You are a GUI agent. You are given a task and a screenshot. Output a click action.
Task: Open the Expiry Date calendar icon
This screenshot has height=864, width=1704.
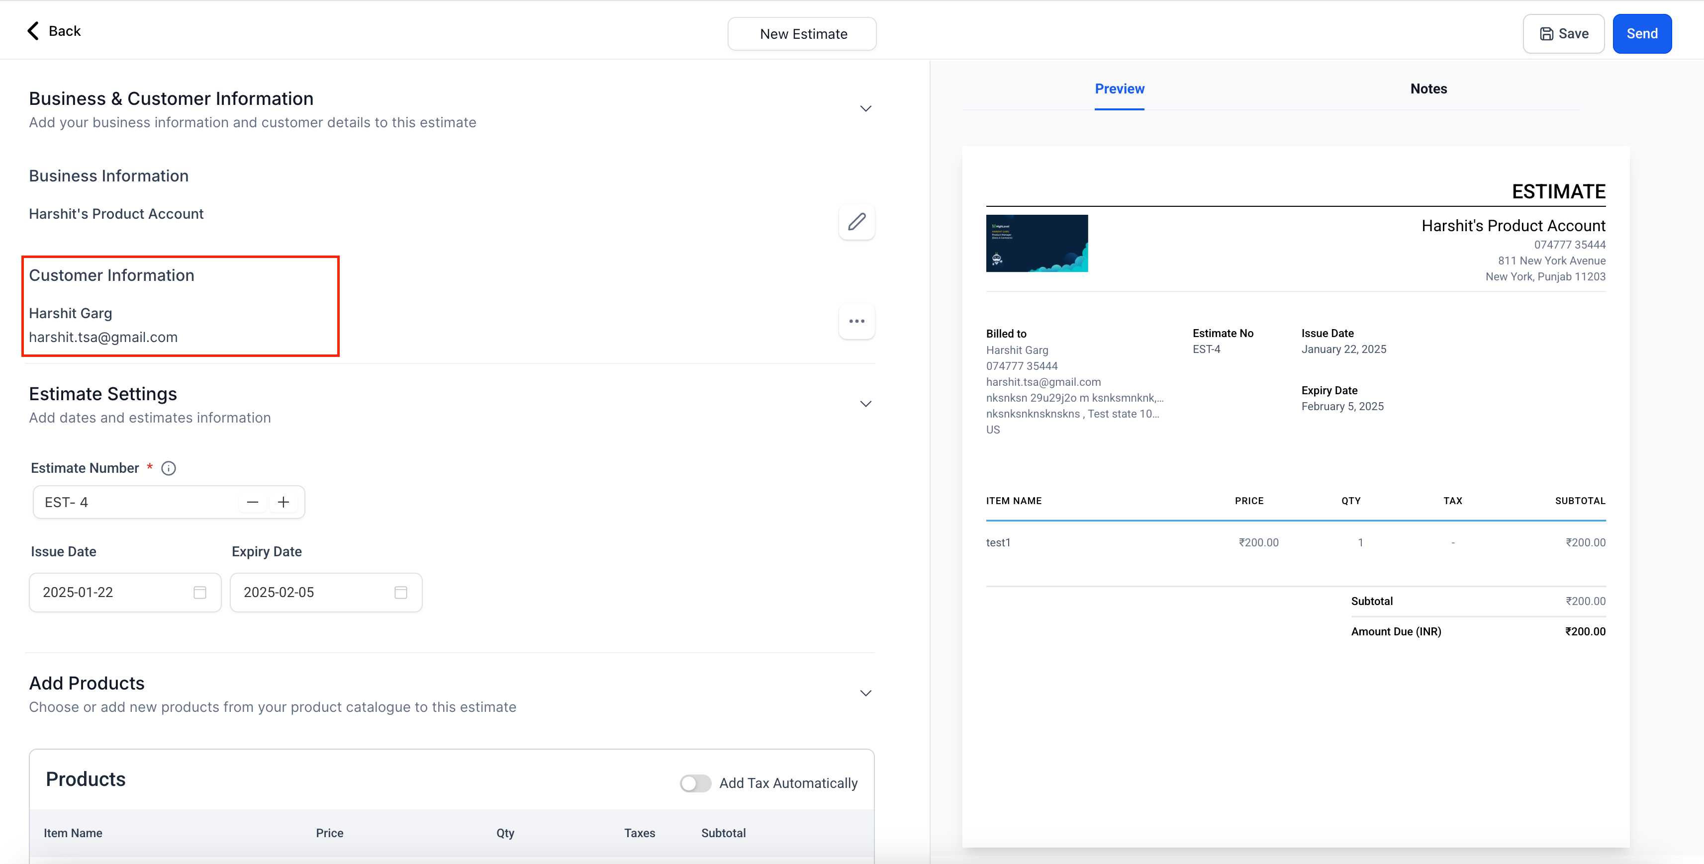(x=401, y=592)
